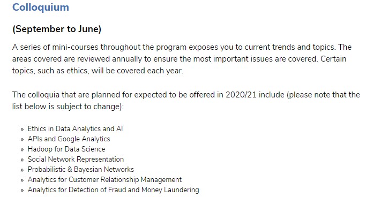
Task: Click the 2020/21 colloquia planned paragraph
Action: coord(186,101)
